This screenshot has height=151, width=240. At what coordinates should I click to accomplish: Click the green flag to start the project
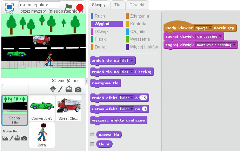(x=68, y=7)
